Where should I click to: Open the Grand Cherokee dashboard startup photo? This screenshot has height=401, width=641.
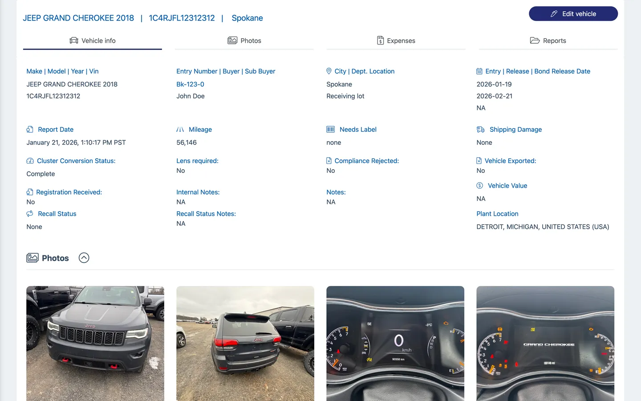click(x=545, y=343)
